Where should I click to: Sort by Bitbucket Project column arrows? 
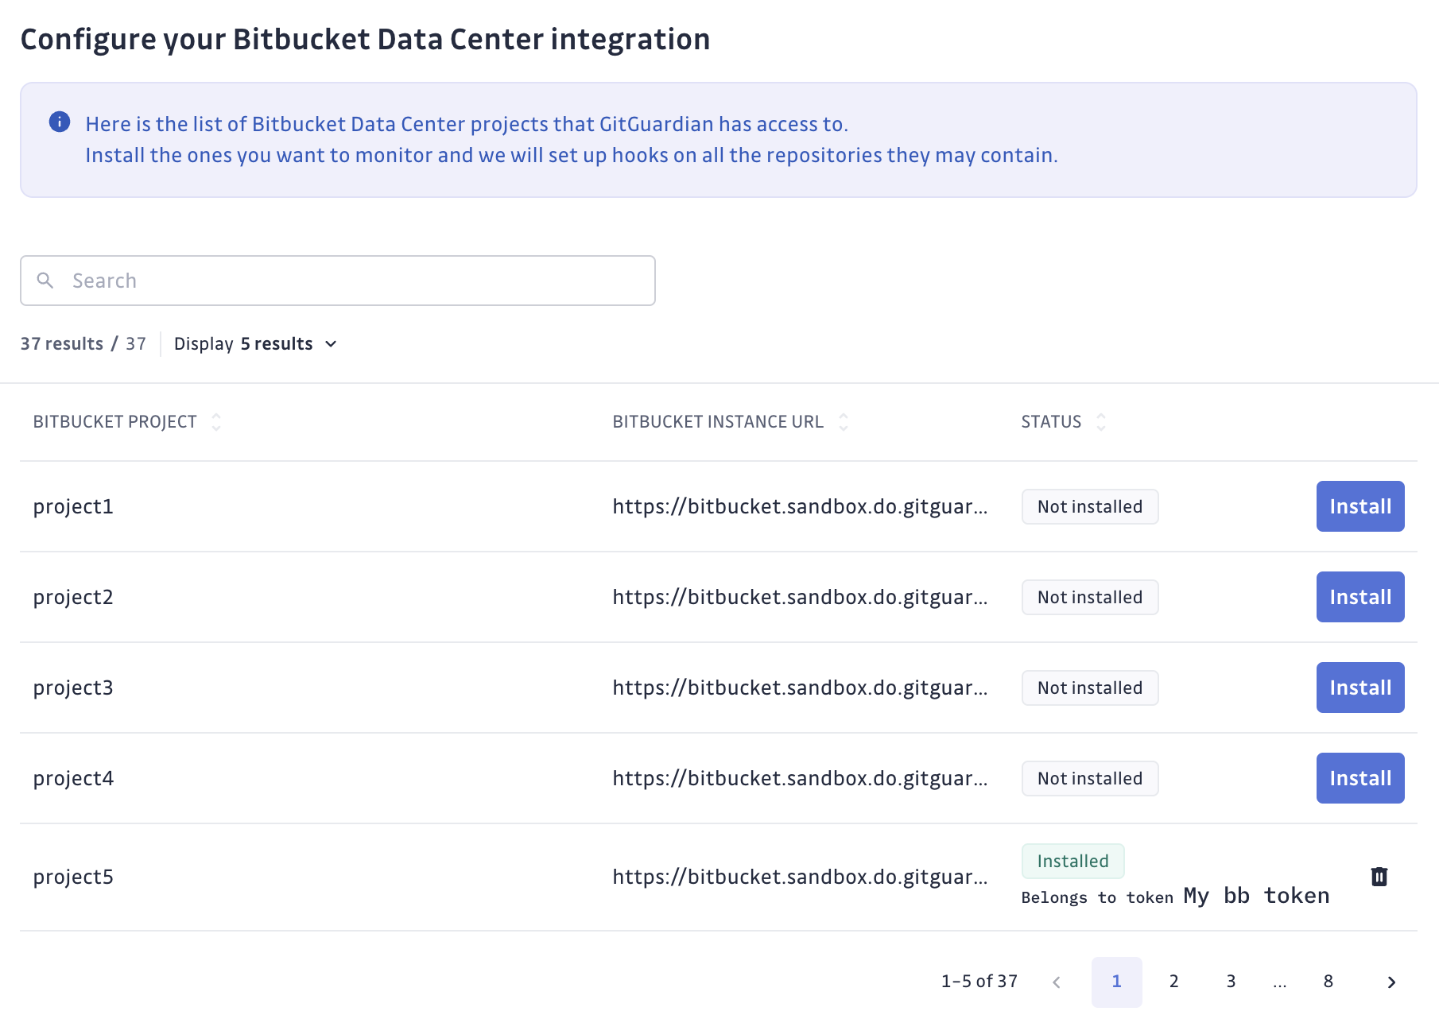[x=216, y=422]
